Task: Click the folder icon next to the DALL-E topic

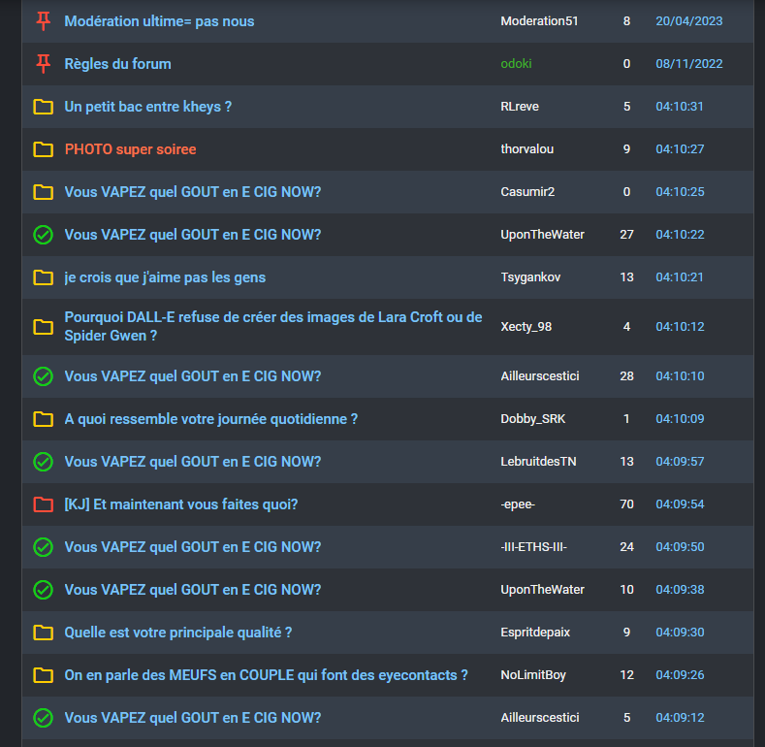Action: pos(43,327)
